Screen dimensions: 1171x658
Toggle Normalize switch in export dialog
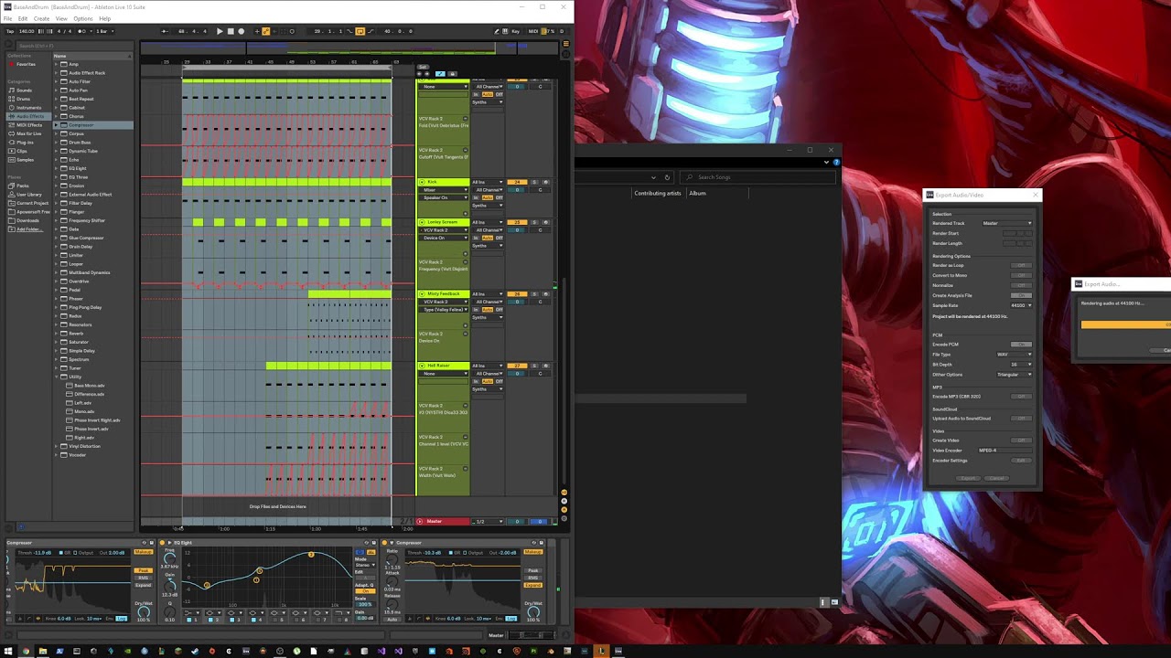point(1021,285)
